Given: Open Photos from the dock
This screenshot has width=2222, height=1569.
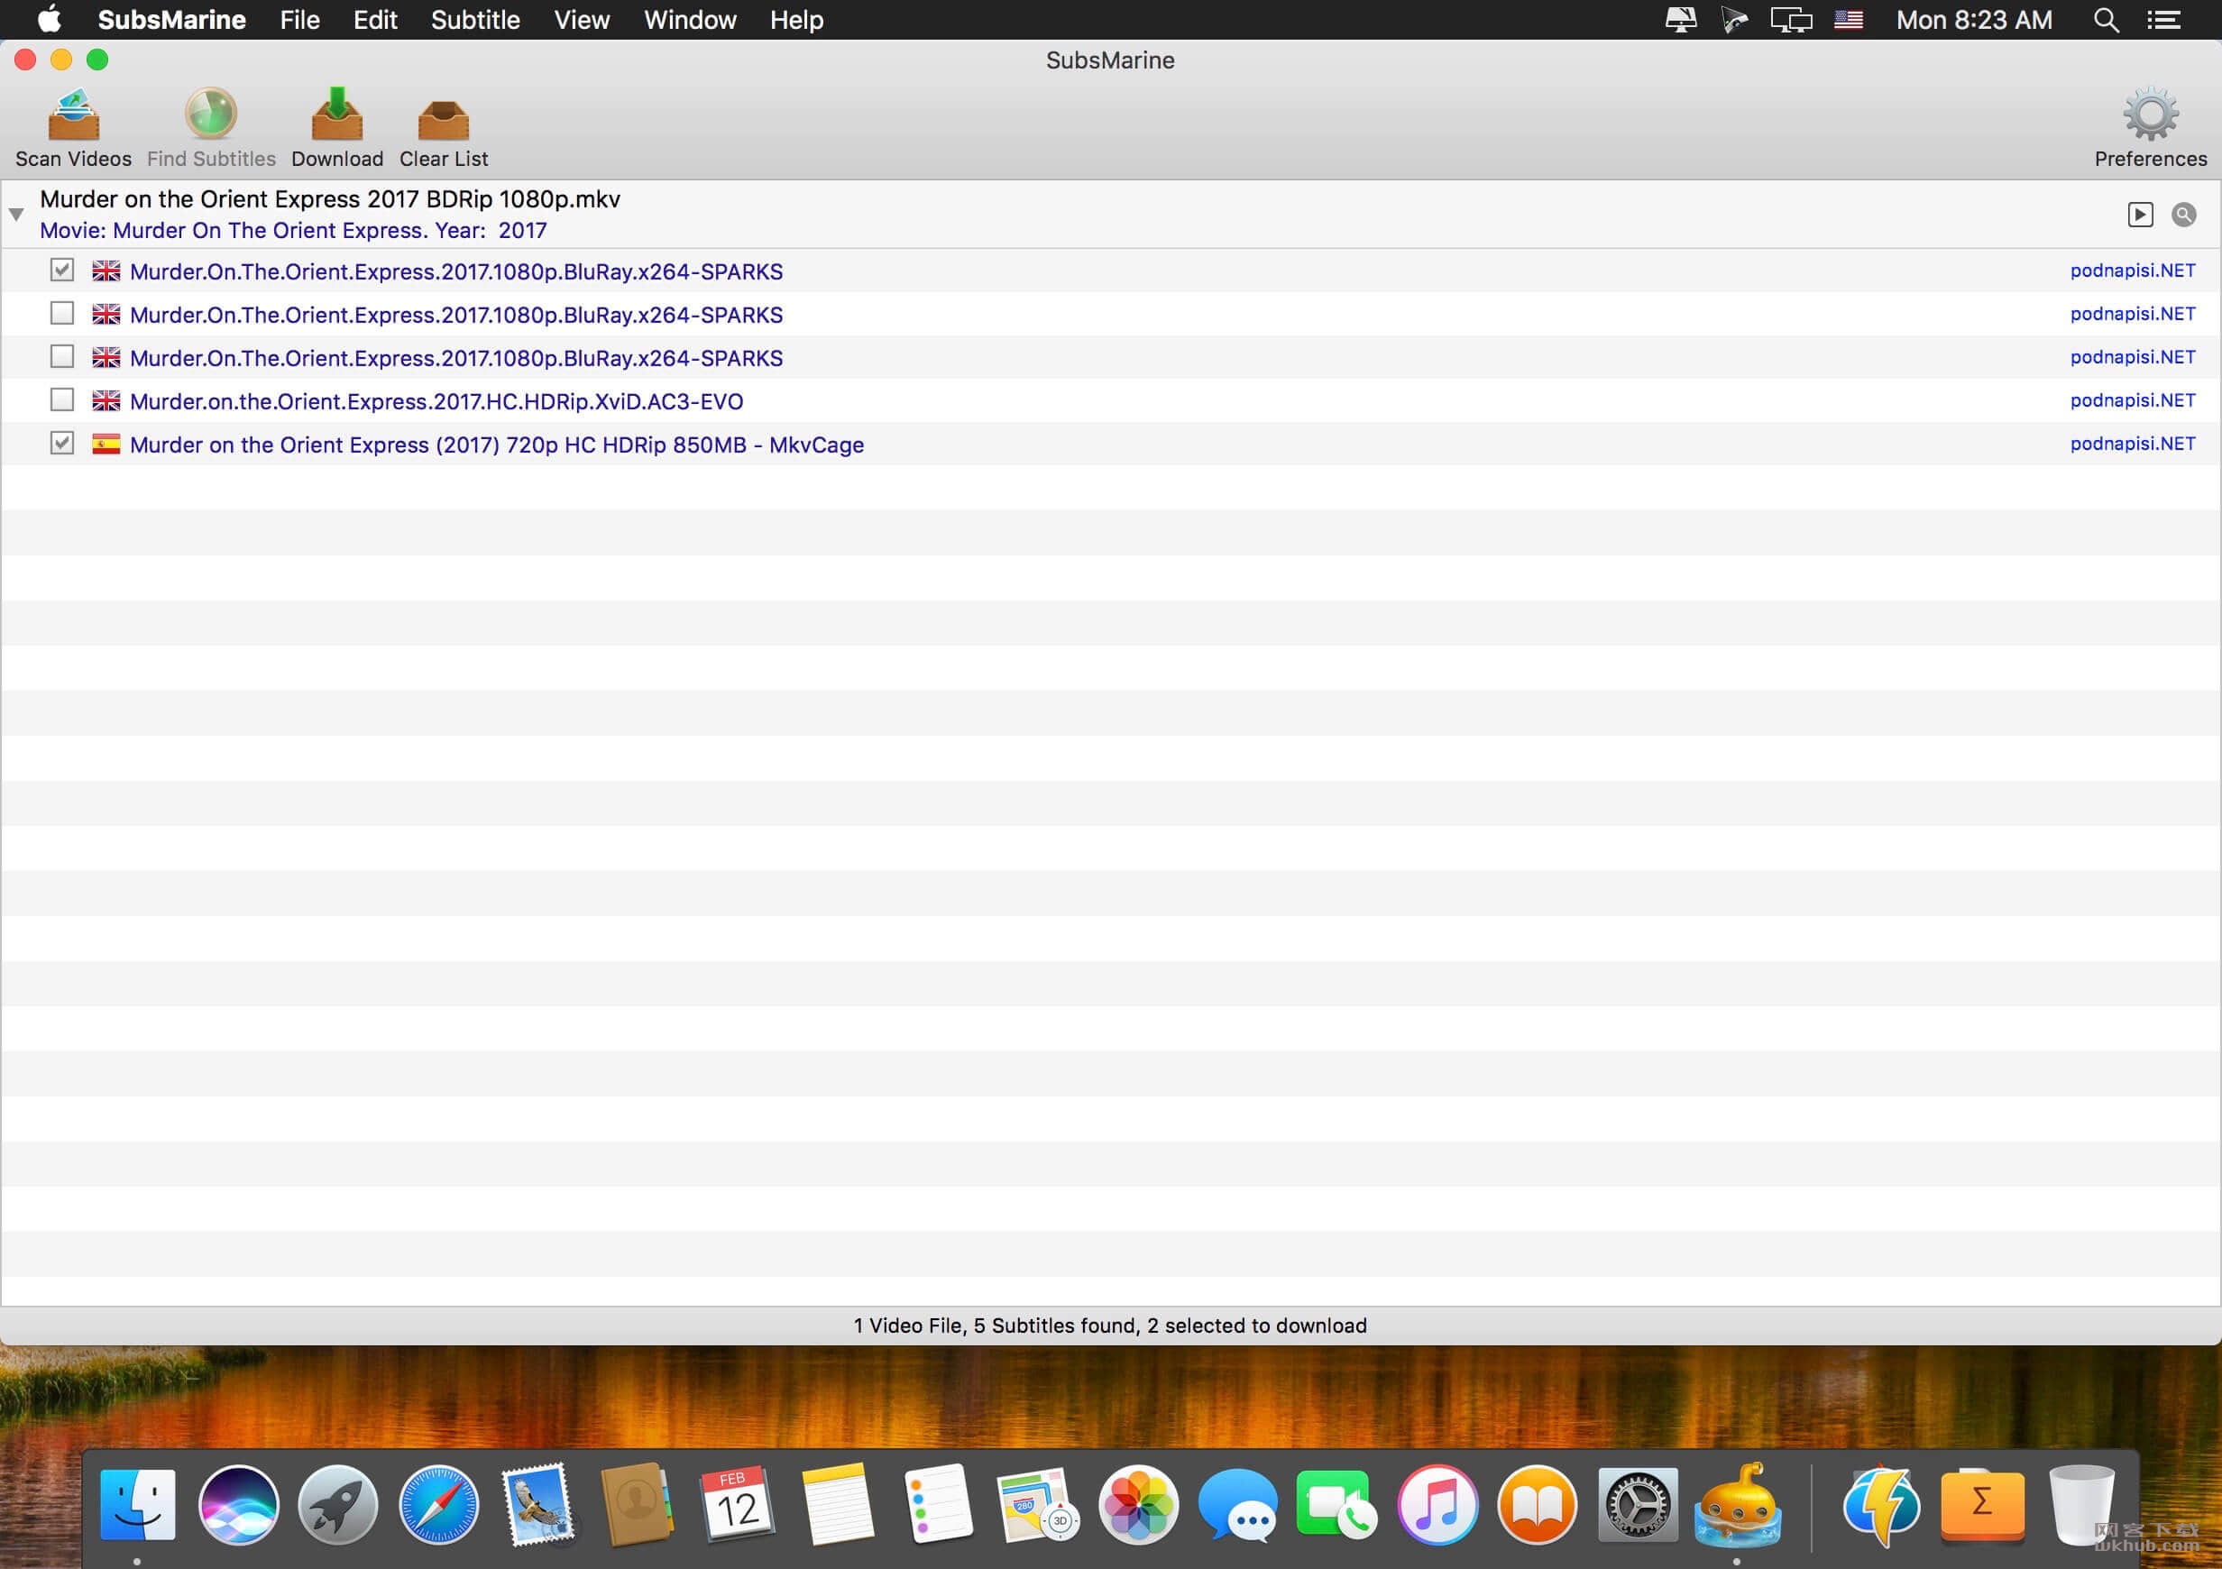Looking at the screenshot, I should [x=1138, y=1505].
